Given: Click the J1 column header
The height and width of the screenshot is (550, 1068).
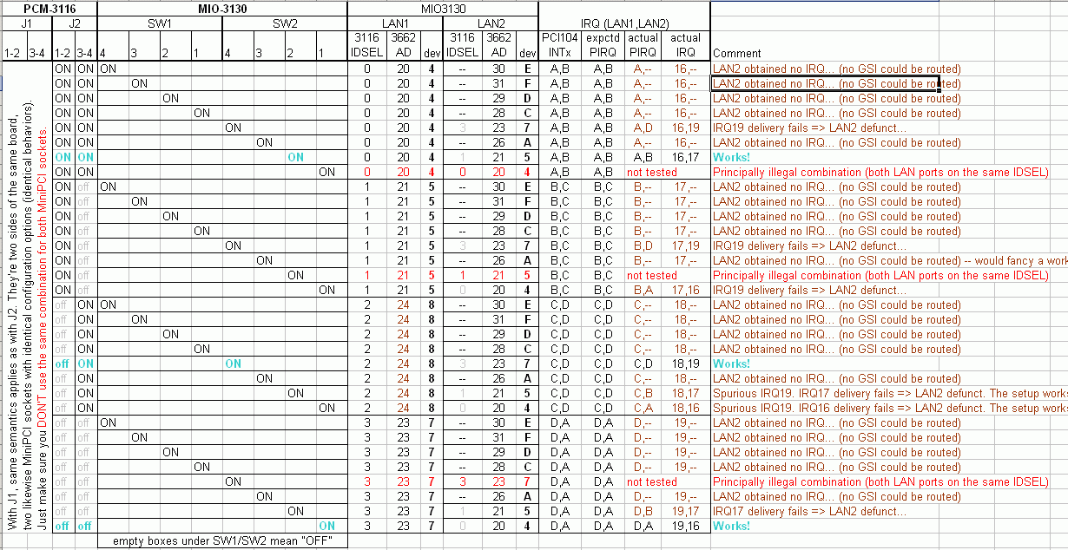Looking at the screenshot, I should point(27,24).
